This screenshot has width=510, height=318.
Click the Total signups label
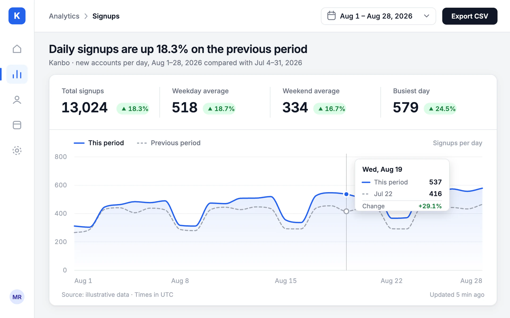(83, 91)
